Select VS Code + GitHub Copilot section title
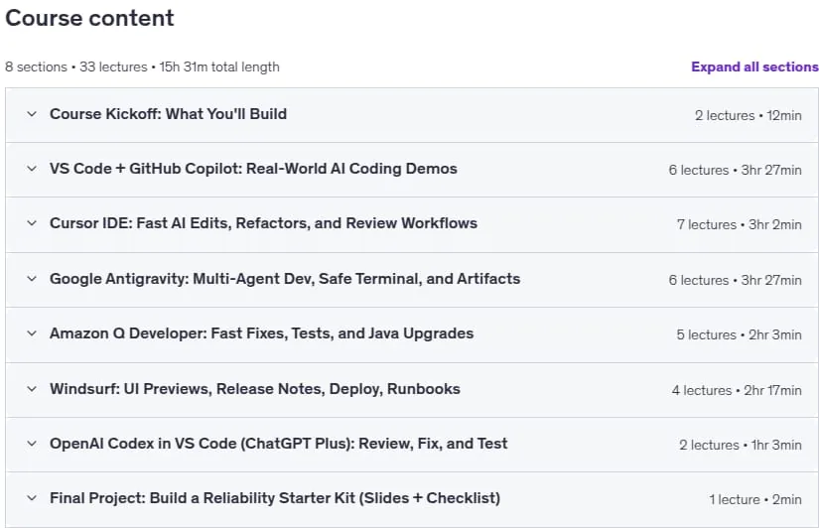 (253, 169)
